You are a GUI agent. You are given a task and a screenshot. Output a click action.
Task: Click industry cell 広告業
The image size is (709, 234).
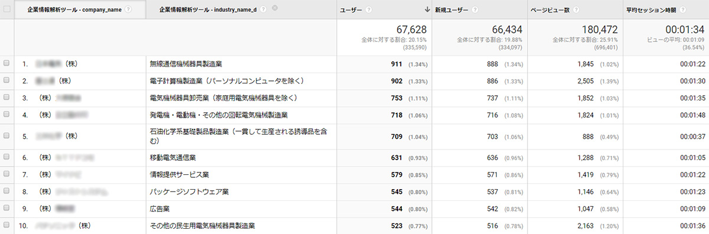(160, 209)
